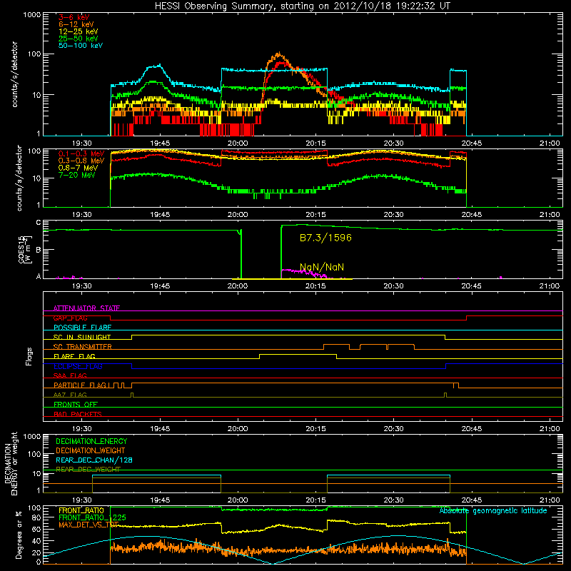The height and width of the screenshot is (571, 571).
Task: Select the SC_TRANSMITTER flag label
Action: pos(83,347)
